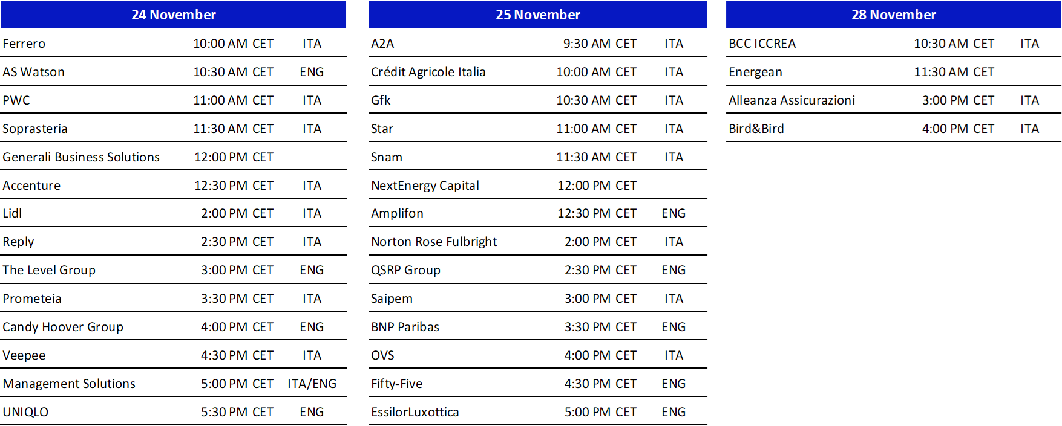1062x426 pixels.
Task: Click BNP Paribas company name
Action: point(405,327)
